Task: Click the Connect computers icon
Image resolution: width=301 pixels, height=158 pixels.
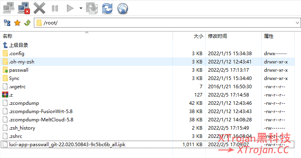Action: click(x=9, y=7)
